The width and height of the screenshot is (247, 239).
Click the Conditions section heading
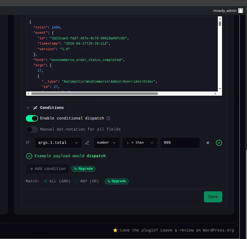pos(52,108)
